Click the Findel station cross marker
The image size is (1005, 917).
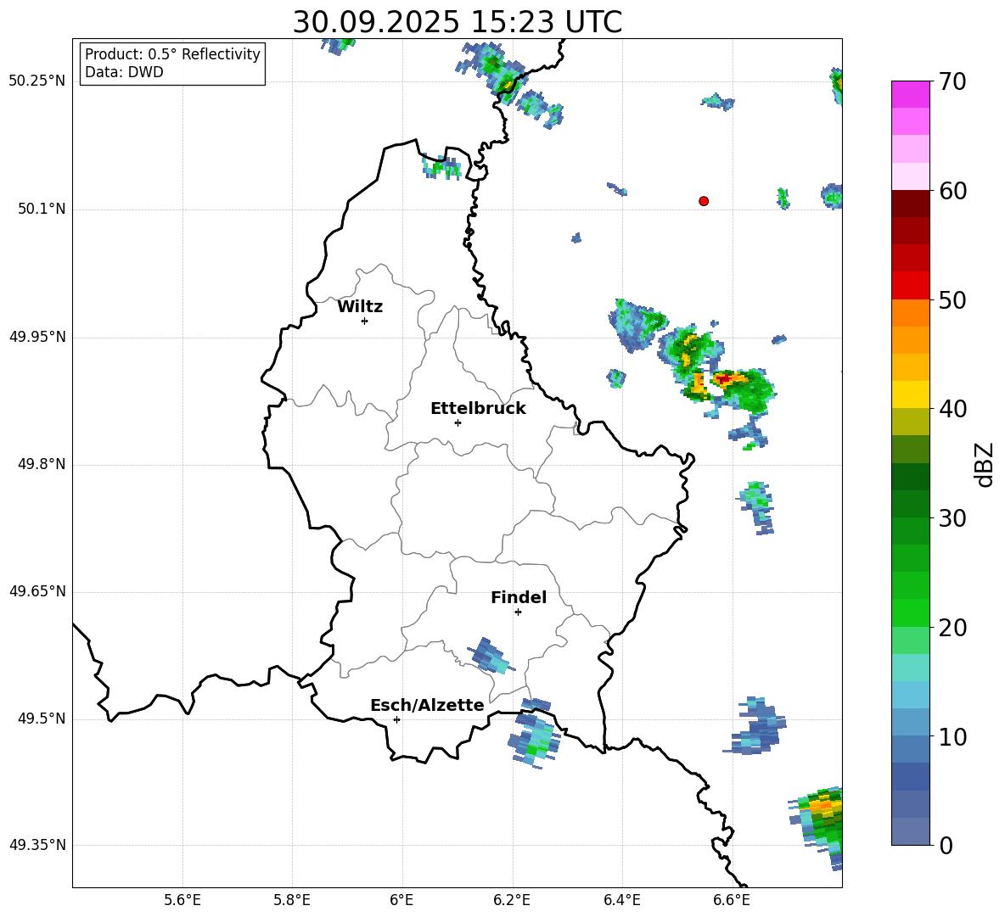click(518, 612)
